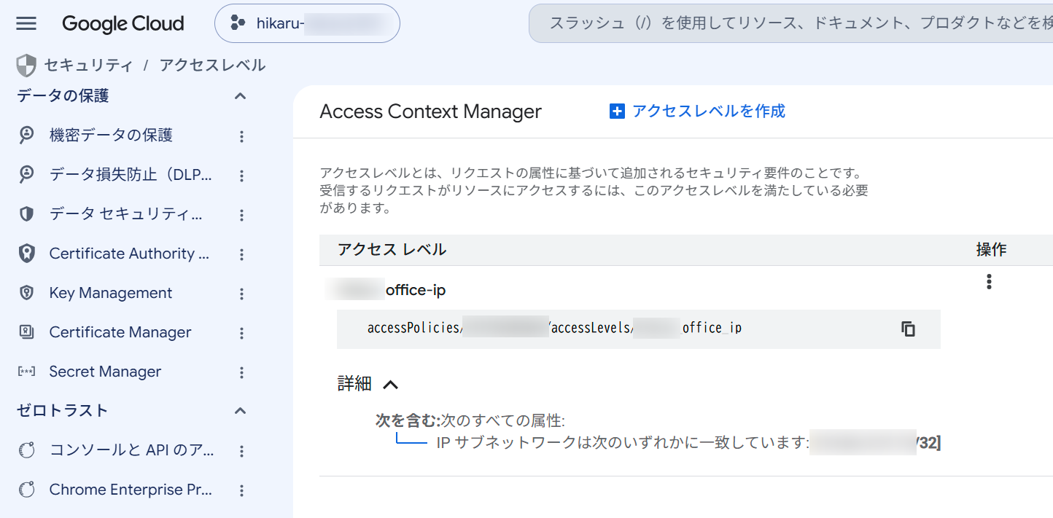Open the hamburger navigation menu
The image size is (1053, 518).
tap(26, 23)
